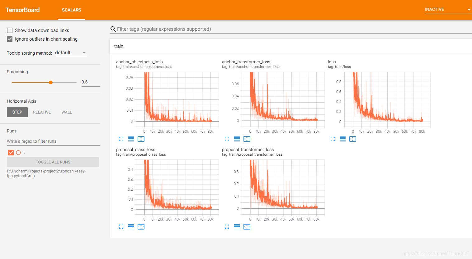The height and width of the screenshot is (259, 472).
Task: Toggle y-axis log scale for anchor_objectness_loss
Action: 131,139
